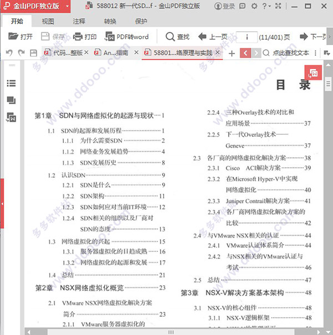Click the 打开 open file button
The height and width of the screenshot is (335, 333).
(20, 37)
